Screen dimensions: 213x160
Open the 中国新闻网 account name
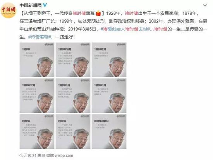click(x=31, y=5)
